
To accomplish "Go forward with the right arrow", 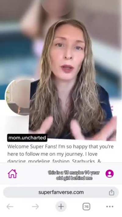I will pos(35,207).
